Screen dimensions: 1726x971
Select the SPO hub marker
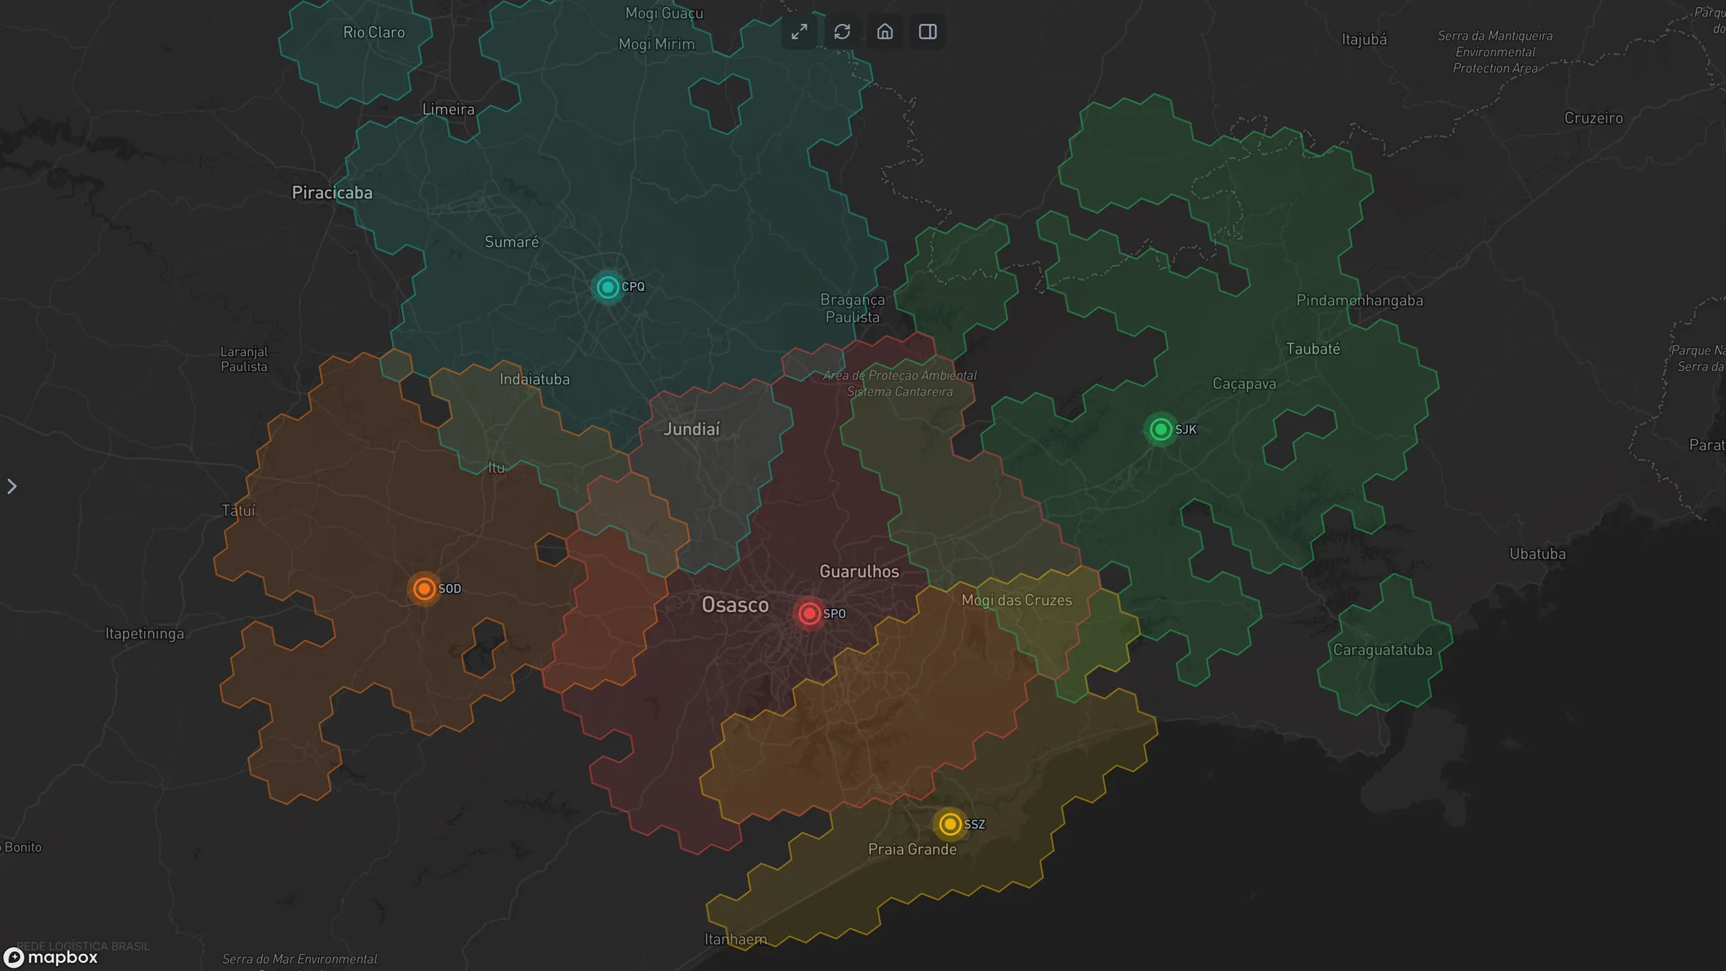tap(809, 614)
